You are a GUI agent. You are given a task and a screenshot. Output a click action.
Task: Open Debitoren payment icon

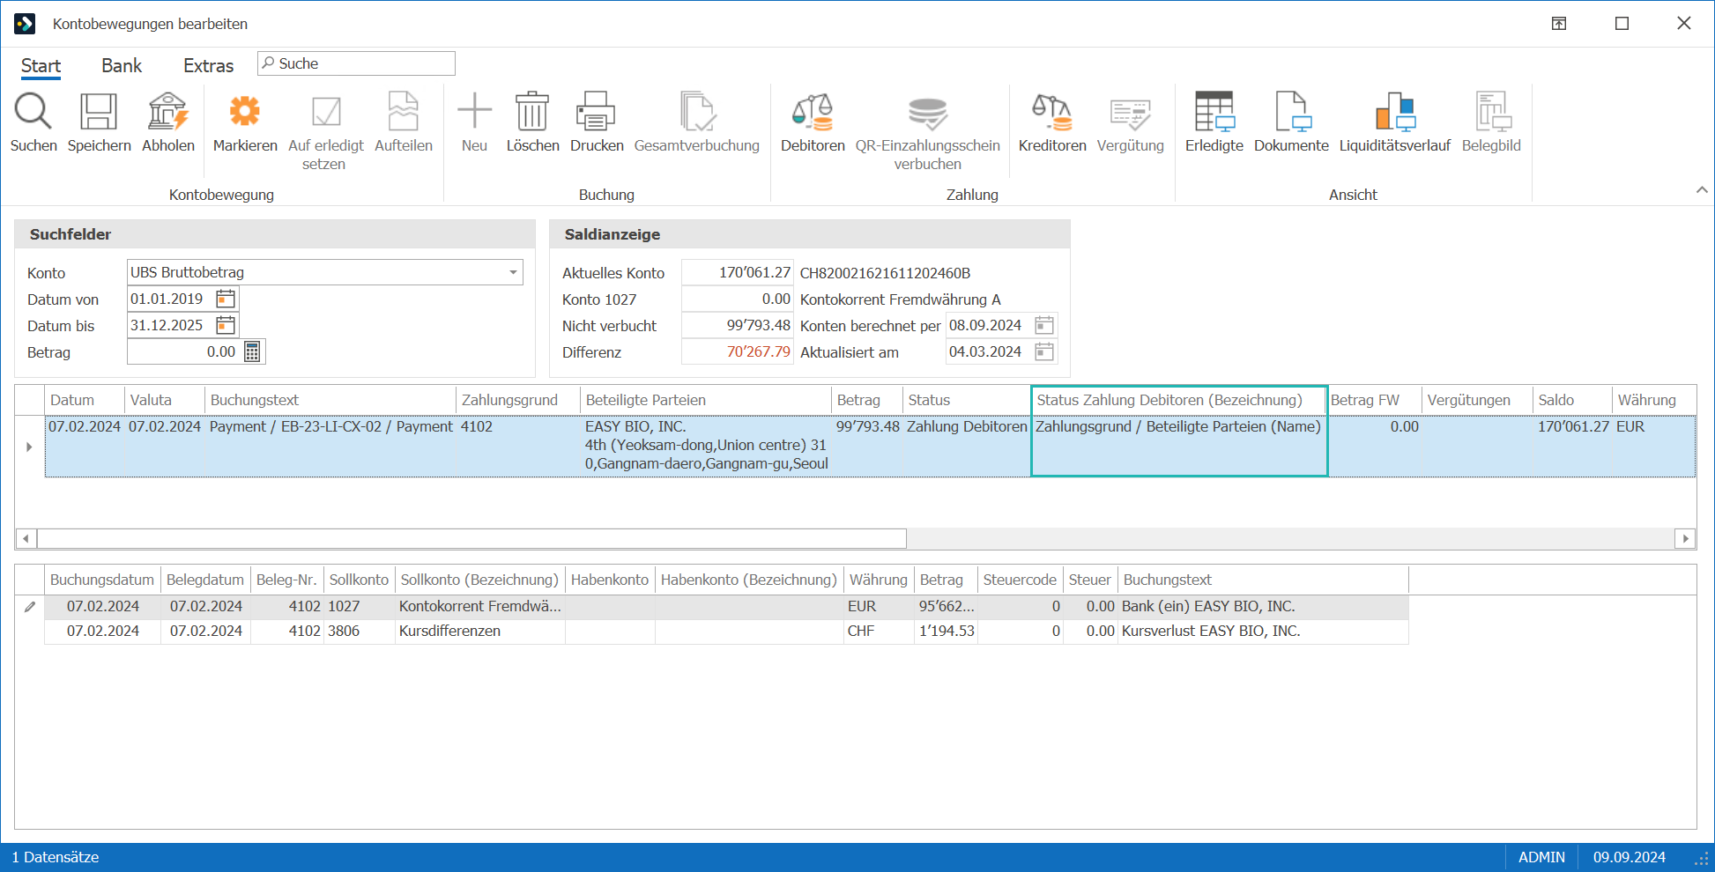[813, 112]
